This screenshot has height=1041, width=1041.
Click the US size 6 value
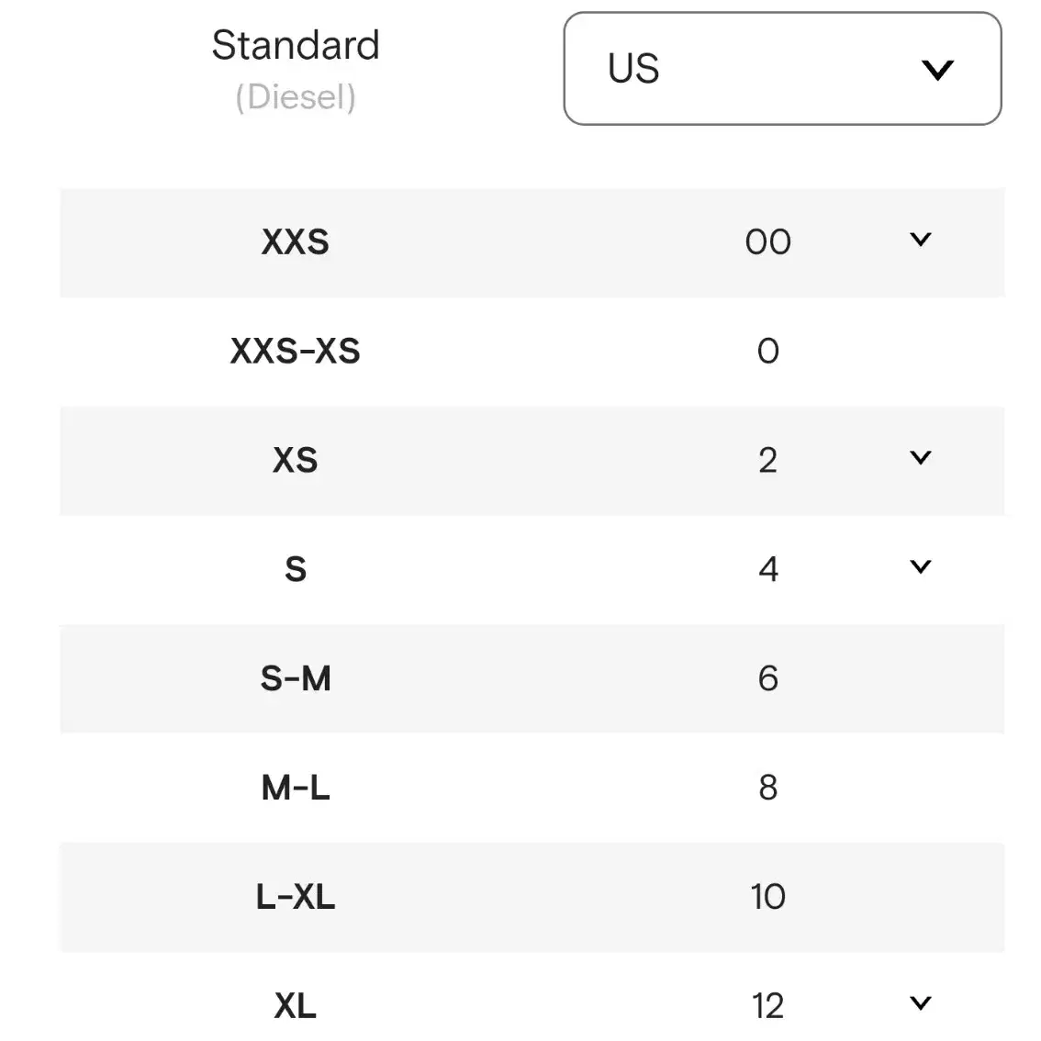pos(768,678)
